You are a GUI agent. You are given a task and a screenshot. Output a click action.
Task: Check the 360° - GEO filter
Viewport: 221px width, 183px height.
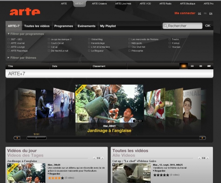coord(8,39)
